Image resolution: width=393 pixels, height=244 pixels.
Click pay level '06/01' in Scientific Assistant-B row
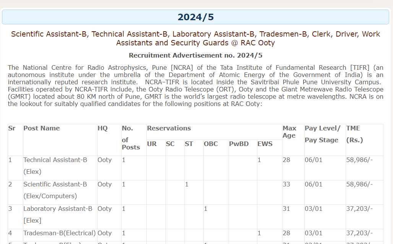tap(313, 184)
